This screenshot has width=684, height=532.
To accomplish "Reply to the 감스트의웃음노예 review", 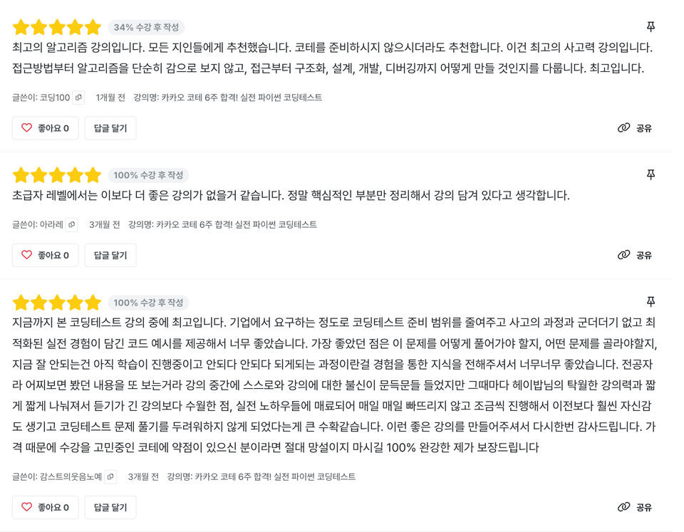I will click(x=110, y=507).
